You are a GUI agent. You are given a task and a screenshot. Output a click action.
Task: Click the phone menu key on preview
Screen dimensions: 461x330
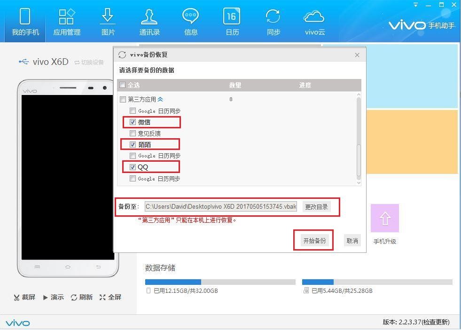click(37, 267)
